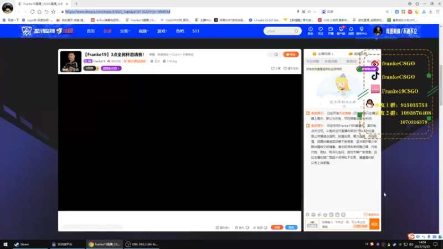
Task: Click the lightning speed mode icon in address bar
Action: click(x=298, y=12)
